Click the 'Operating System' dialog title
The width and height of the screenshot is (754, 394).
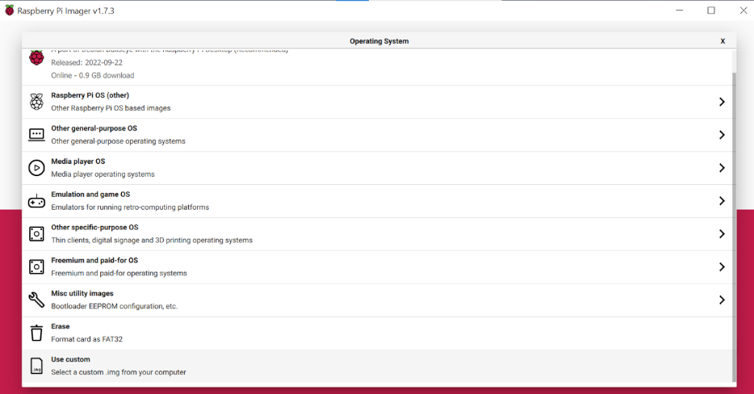point(379,41)
